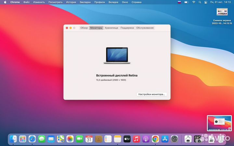The image size is (234, 146).
Task: Click the floating screenshot preview thumbnail
Action: click(219, 123)
